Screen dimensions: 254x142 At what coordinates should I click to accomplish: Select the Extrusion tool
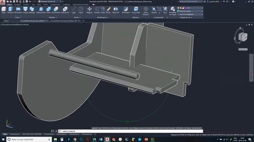click(11, 10)
